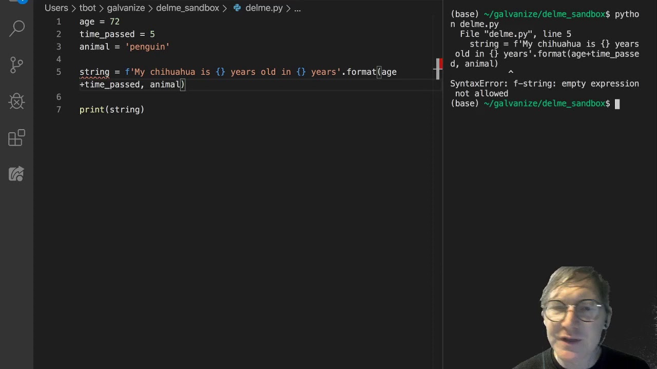This screenshot has height=369, width=657.
Task: Click the SyntaxError message in terminal
Action: point(545,89)
